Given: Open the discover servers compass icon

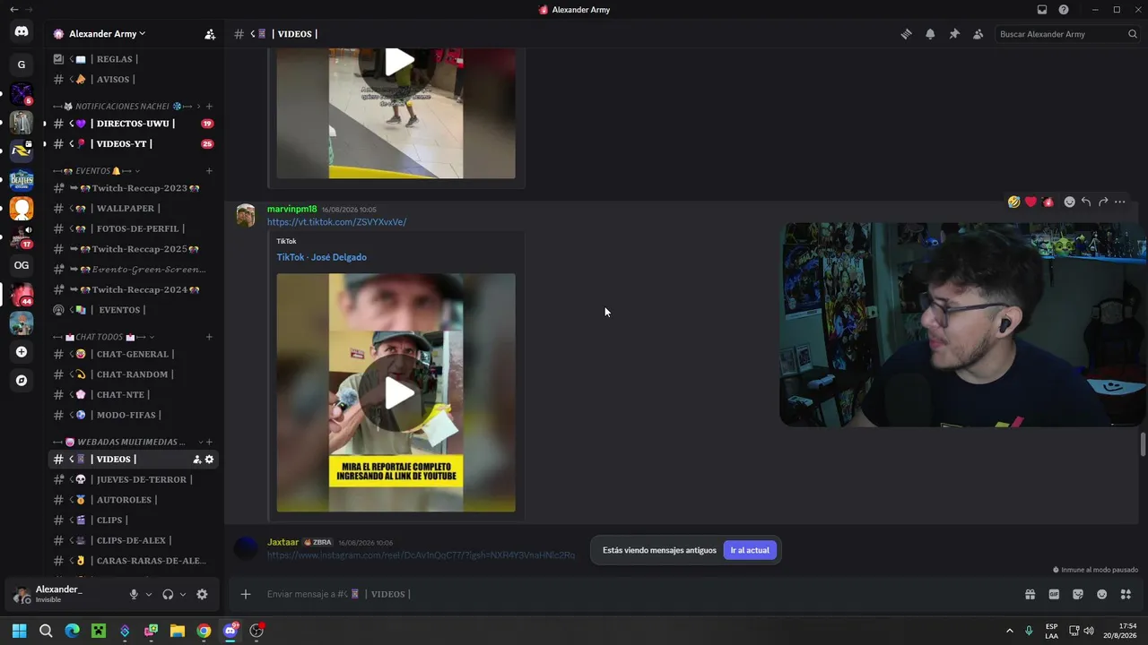Looking at the screenshot, I should click(x=22, y=381).
